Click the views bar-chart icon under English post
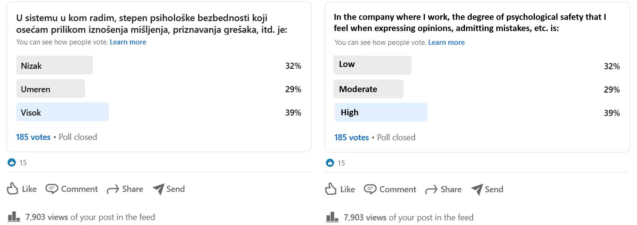The width and height of the screenshot is (637, 225). point(332,217)
